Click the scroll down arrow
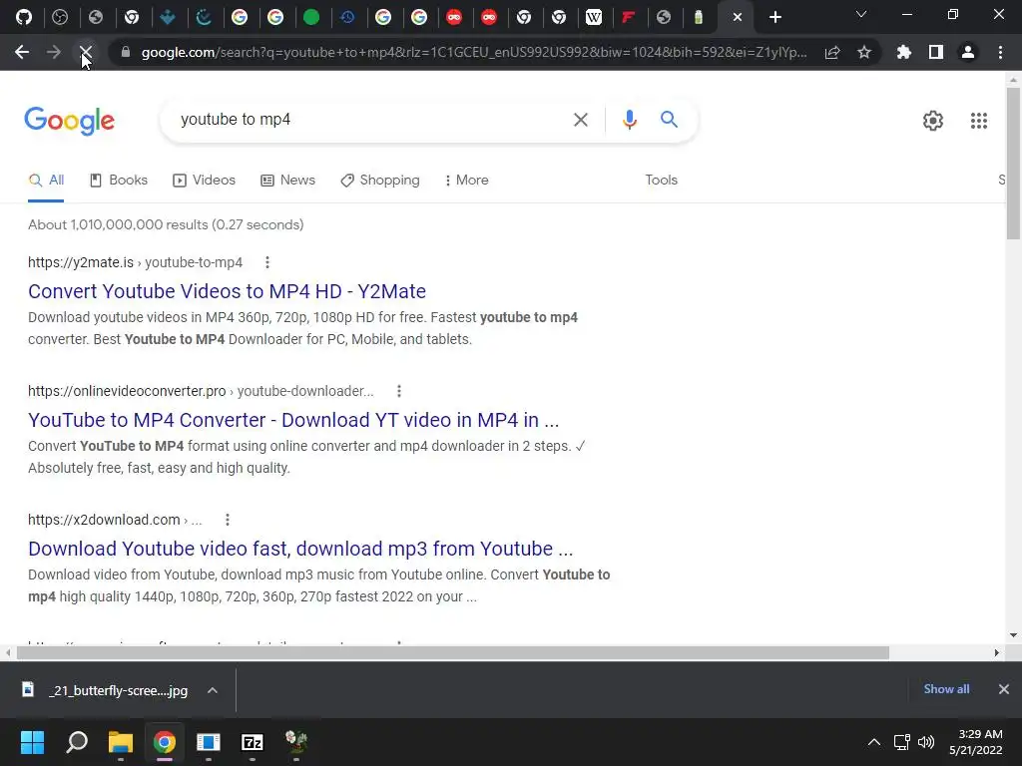The image size is (1022, 766). coord(1013,635)
